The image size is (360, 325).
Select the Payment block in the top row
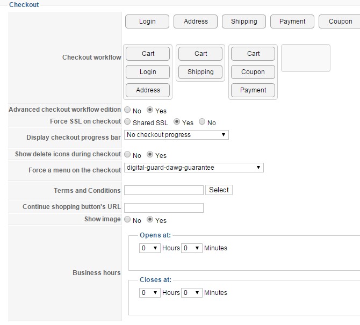point(292,21)
